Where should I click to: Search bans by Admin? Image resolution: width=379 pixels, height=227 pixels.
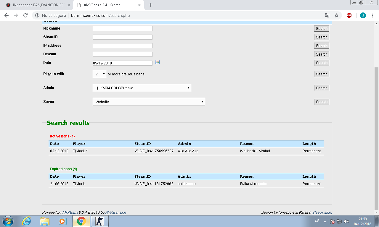[x=322, y=88]
